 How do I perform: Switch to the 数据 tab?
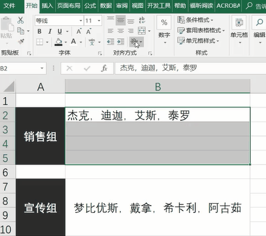[106, 5]
